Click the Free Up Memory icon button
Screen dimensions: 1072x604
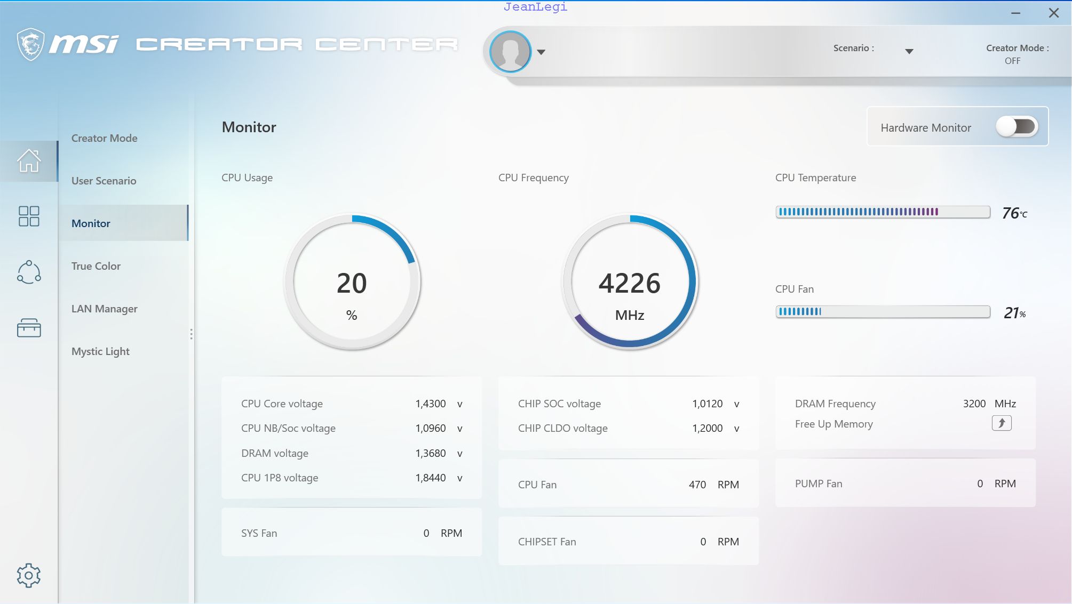(x=1001, y=423)
